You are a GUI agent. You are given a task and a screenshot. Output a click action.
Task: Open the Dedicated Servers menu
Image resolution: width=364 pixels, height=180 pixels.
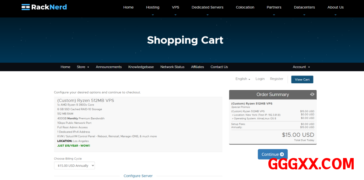(x=207, y=7)
